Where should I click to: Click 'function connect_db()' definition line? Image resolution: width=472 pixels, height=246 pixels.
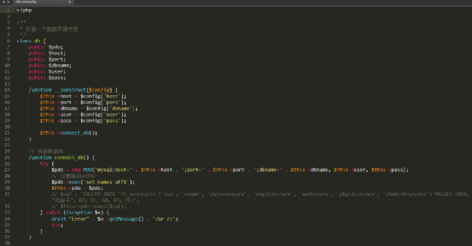point(61,158)
